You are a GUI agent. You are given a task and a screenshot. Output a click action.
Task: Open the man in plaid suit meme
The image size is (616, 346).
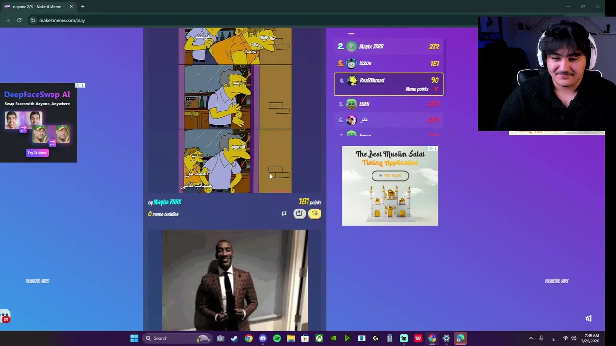(x=235, y=280)
